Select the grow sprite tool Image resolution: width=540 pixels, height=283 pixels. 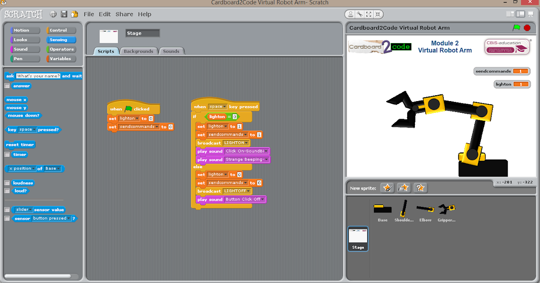(369, 14)
